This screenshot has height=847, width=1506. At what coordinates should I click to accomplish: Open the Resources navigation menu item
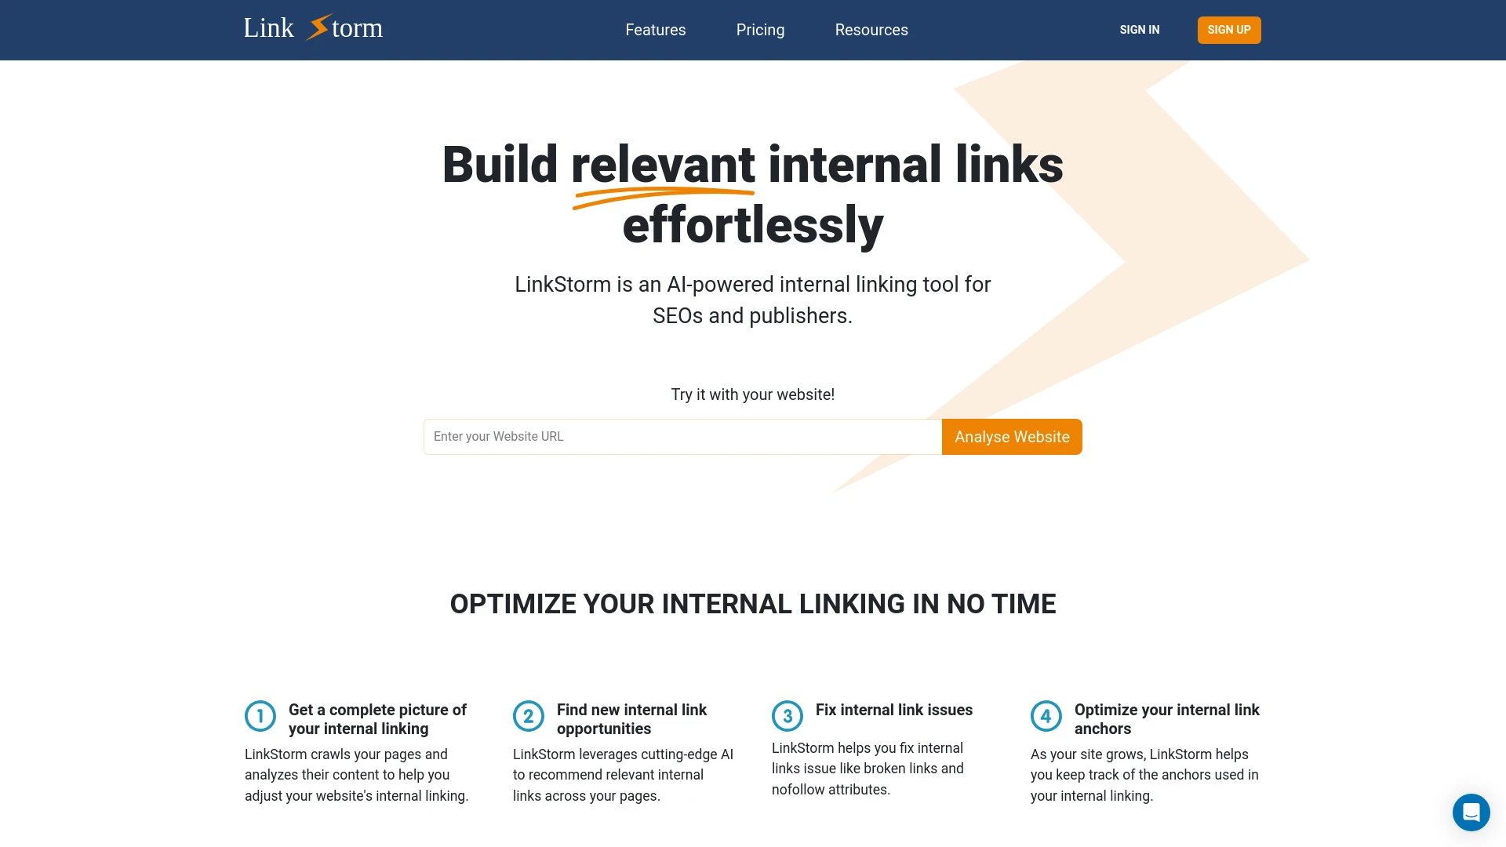[871, 29]
